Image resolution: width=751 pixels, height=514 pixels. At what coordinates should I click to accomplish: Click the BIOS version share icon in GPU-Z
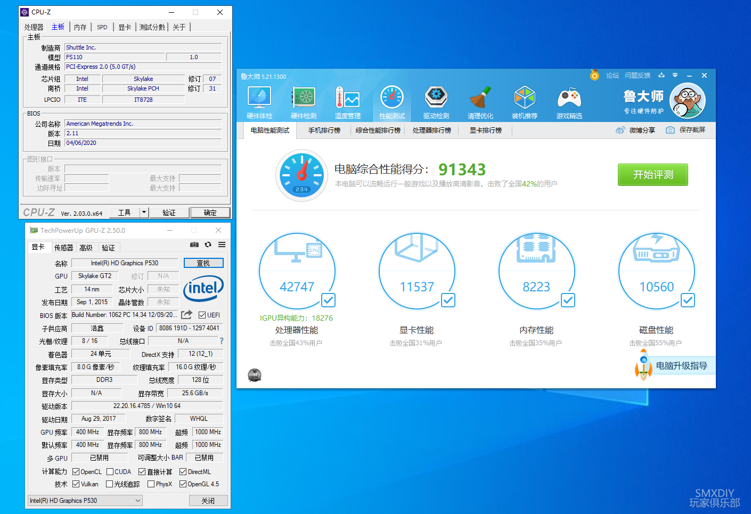point(186,315)
